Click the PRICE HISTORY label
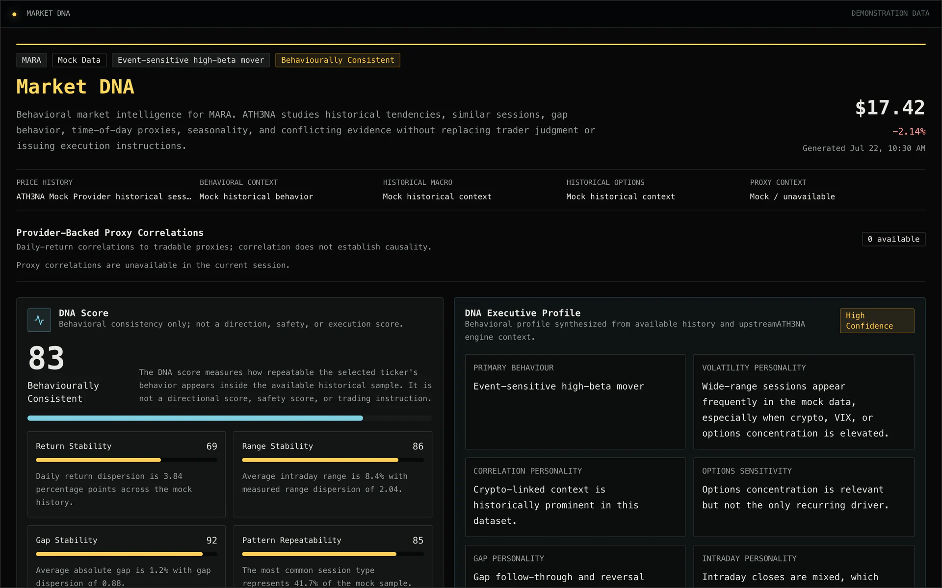942x588 pixels. 44,182
